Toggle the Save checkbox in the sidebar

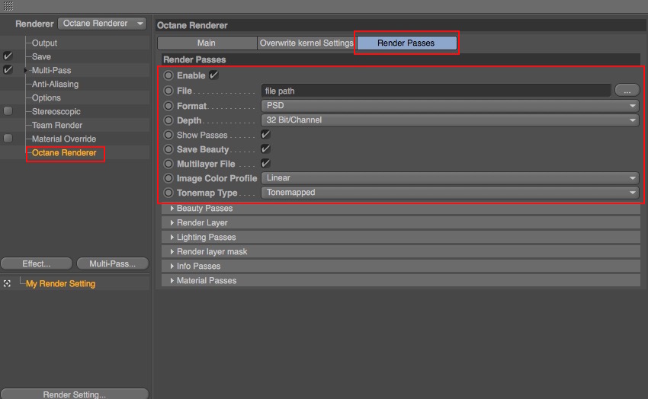[8, 56]
